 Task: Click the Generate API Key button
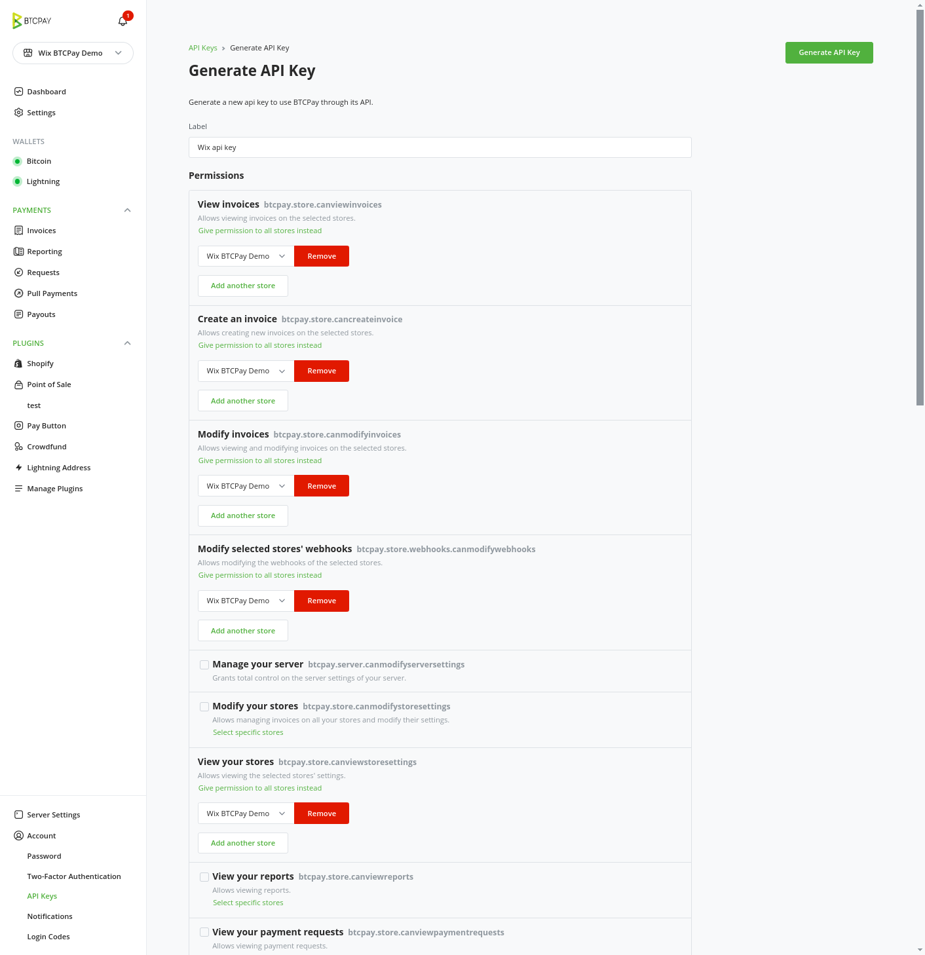pos(829,52)
